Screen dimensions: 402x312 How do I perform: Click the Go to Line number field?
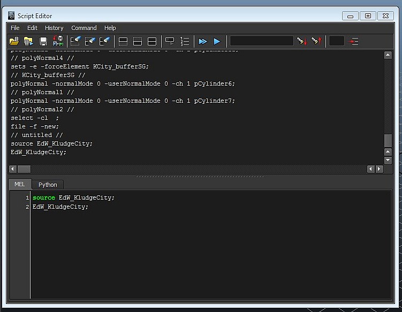336,41
